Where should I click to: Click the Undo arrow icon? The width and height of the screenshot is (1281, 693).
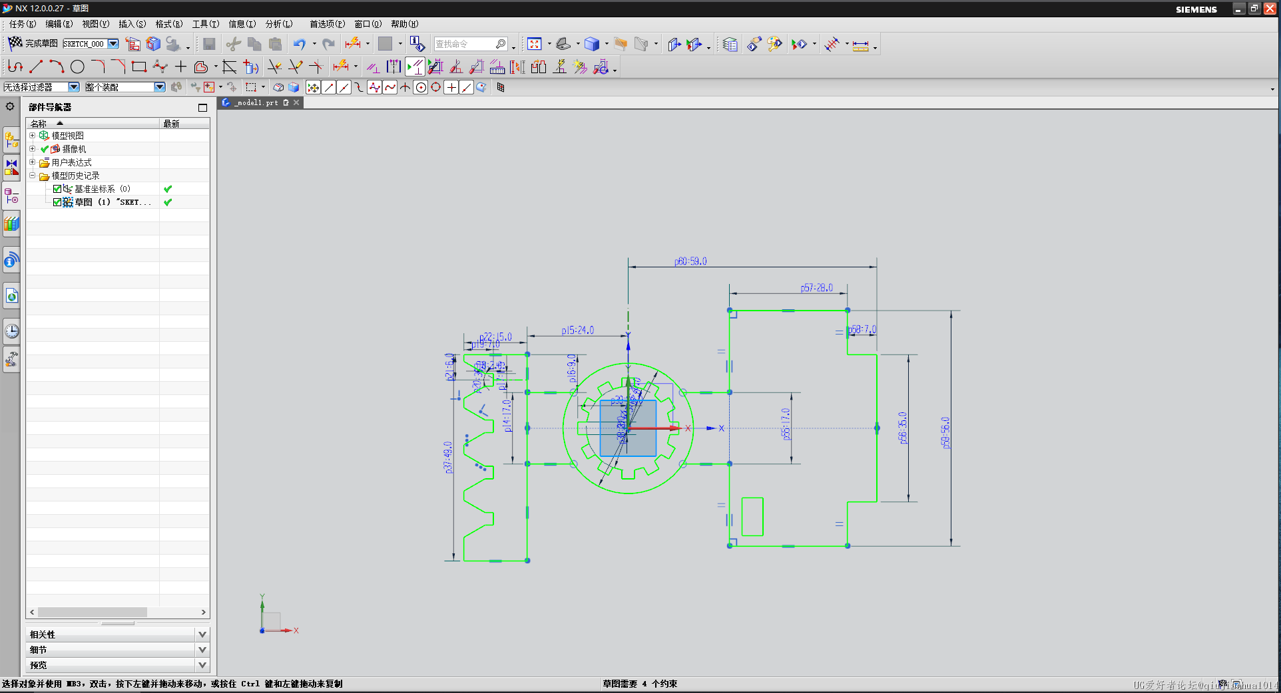(300, 44)
